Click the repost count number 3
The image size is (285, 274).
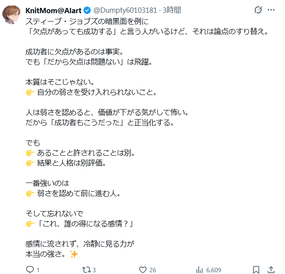(94, 270)
